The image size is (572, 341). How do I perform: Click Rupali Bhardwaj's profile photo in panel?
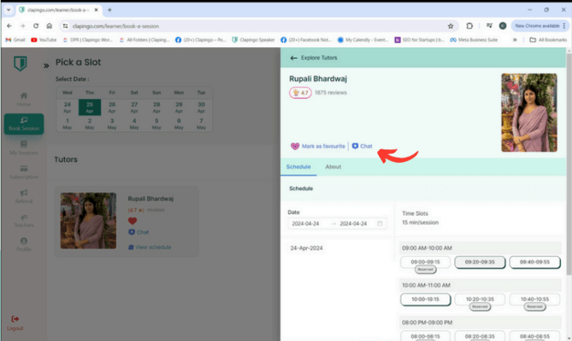pyautogui.click(x=529, y=112)
